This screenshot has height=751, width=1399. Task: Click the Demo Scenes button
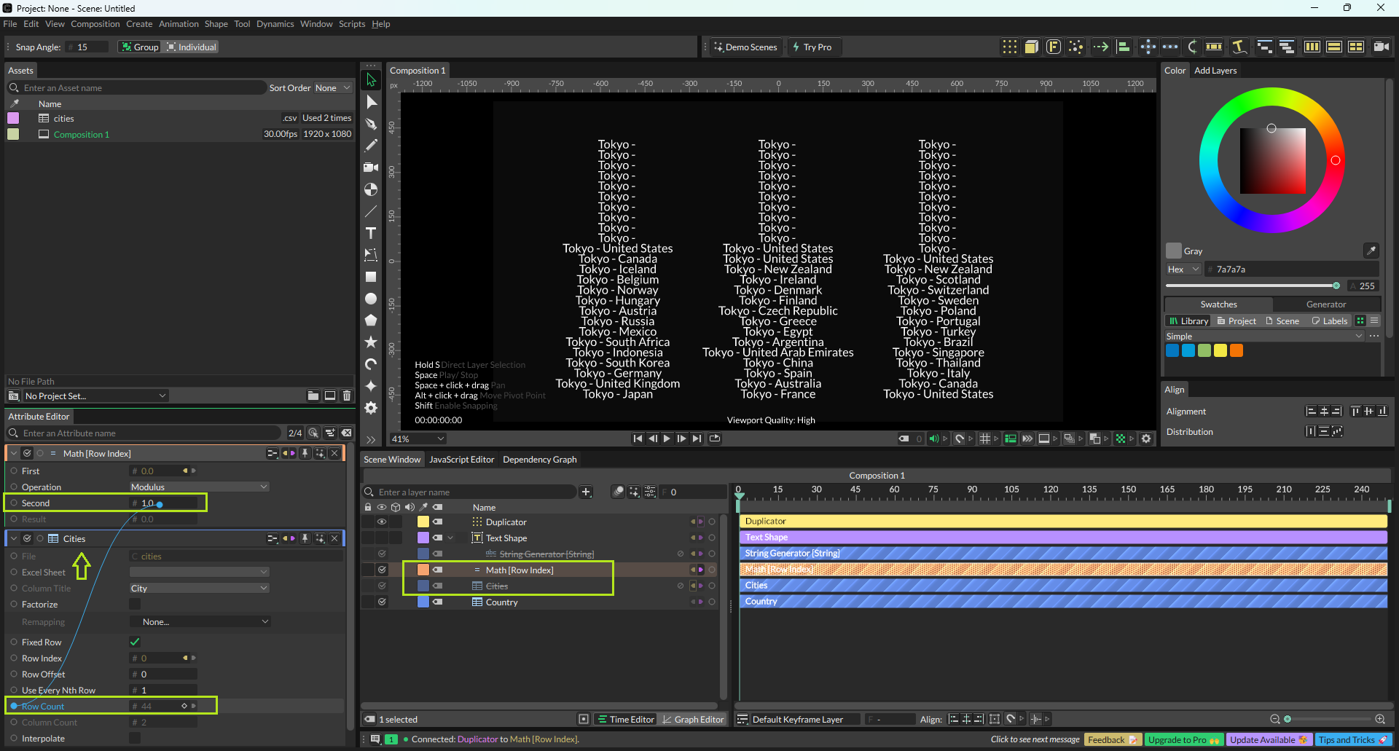coord(745,47)
